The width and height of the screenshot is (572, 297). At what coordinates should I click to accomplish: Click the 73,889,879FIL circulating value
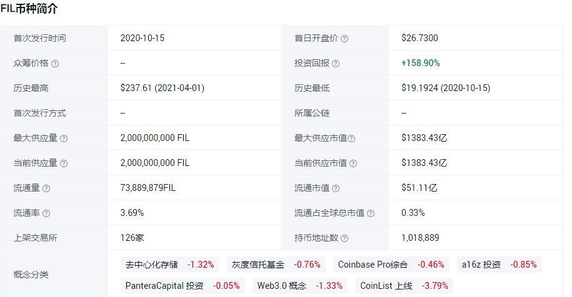click(x=148, y=188)
